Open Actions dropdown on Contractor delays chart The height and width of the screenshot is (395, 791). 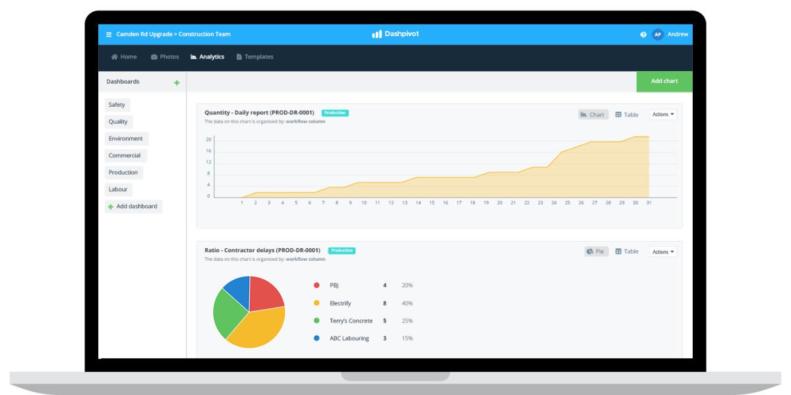point(663,251)
